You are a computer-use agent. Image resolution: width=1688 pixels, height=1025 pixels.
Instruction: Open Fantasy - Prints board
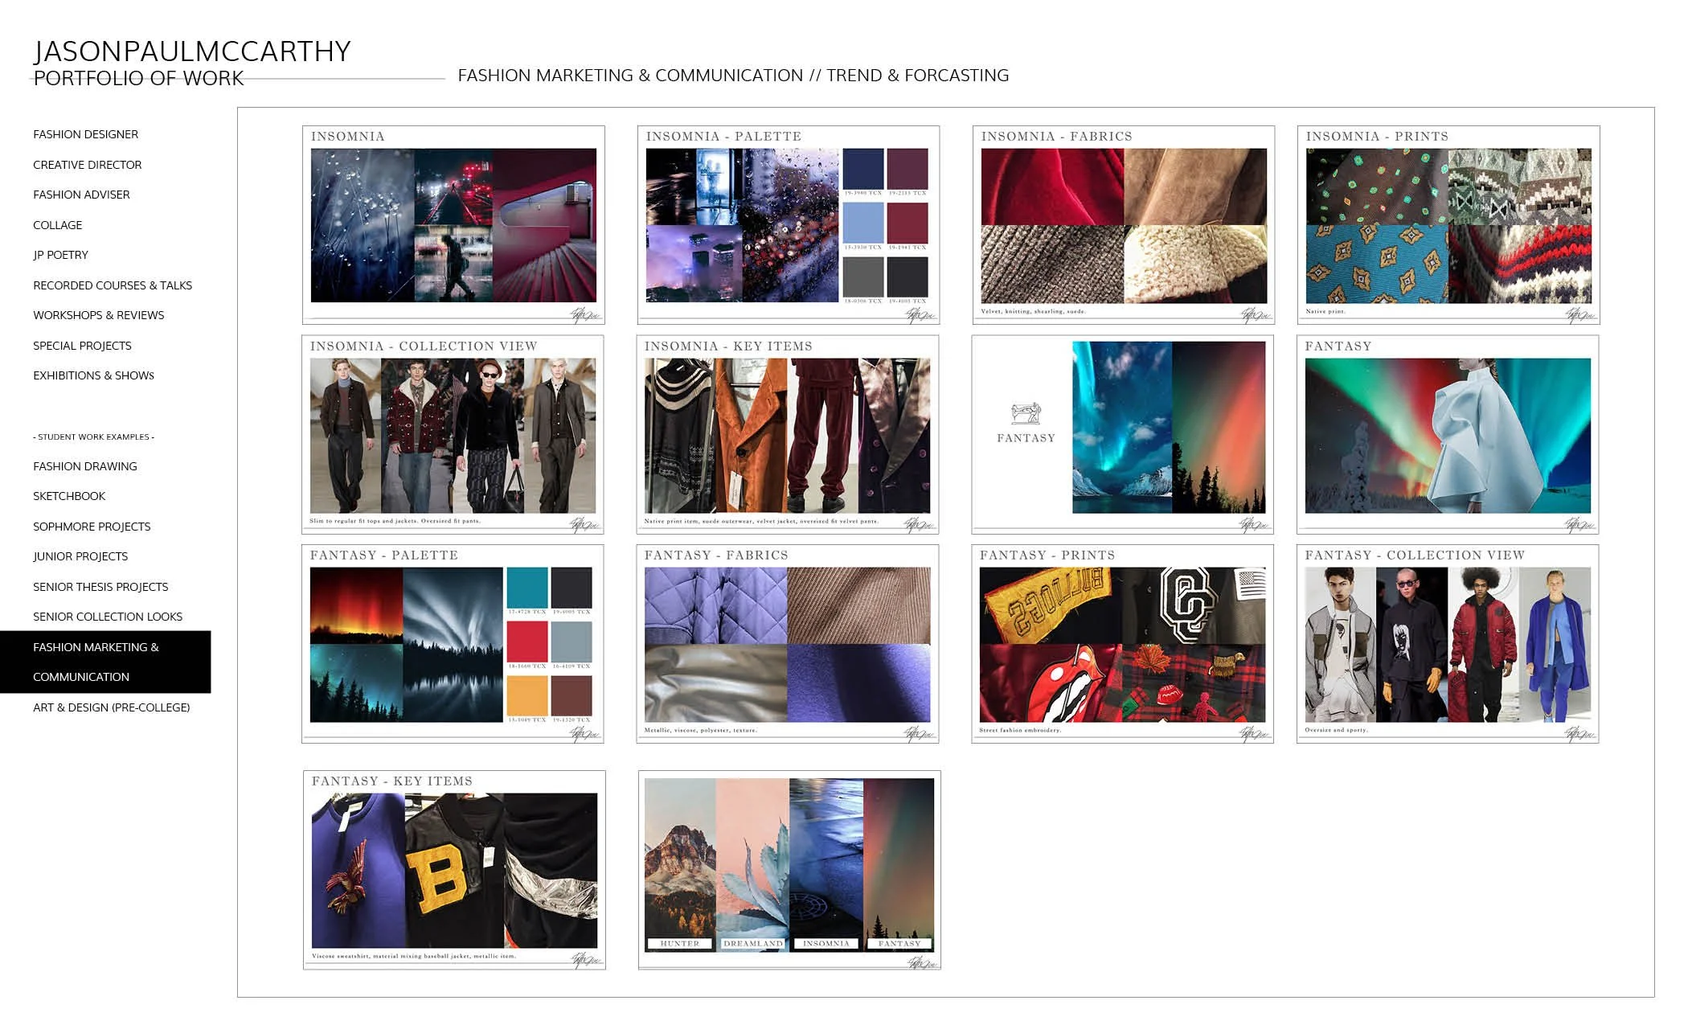point(1122,644)
